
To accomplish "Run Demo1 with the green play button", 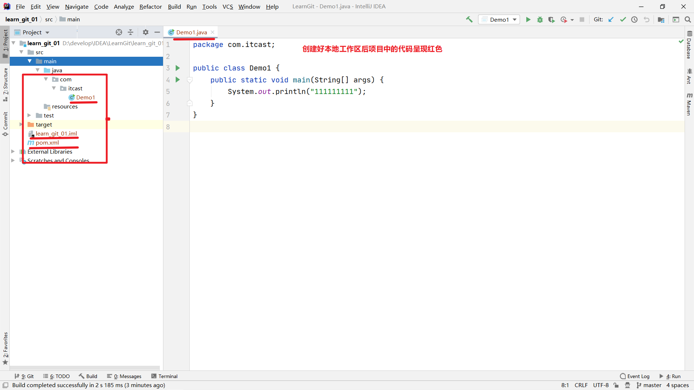I will pyautogui.click(x=528, y=20).
